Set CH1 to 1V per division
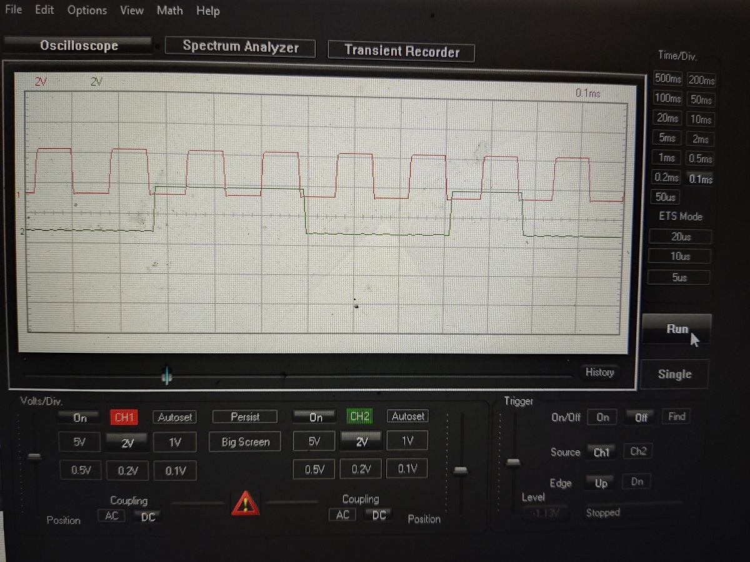Image resolution: width=750 pixels, height=562 pixels. 175,442
